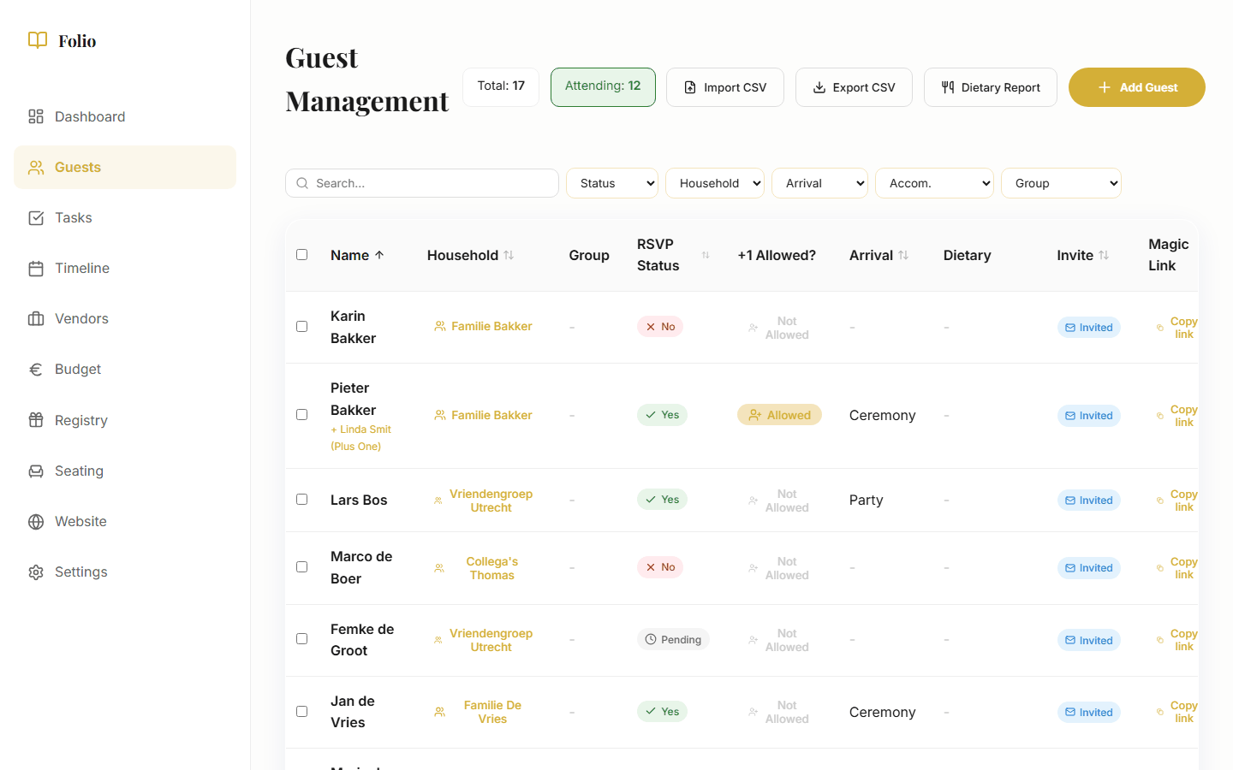
Task: Check the box for Karin Bakker
Action: (301, 326)
